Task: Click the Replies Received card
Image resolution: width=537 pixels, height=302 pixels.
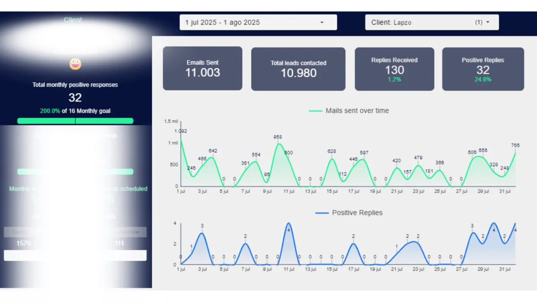Action: click(x=394, y=69)
